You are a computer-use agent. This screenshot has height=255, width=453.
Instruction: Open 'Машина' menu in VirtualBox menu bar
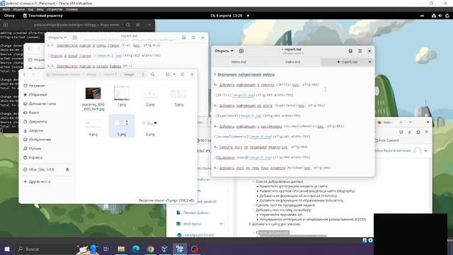[19, 9]
